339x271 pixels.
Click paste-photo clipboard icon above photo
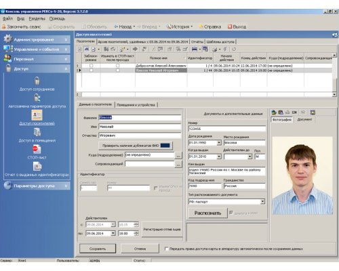pyautogui.click(x=281, y=112)
